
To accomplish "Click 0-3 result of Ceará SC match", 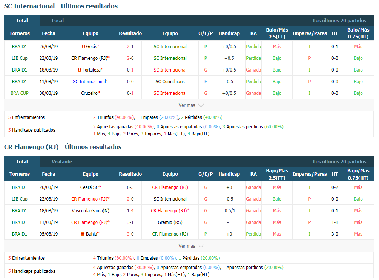I will tap(130, 187).
